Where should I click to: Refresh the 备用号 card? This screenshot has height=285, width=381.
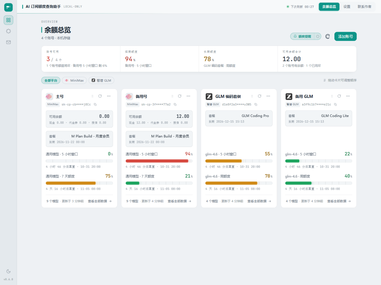coord(180,96)
